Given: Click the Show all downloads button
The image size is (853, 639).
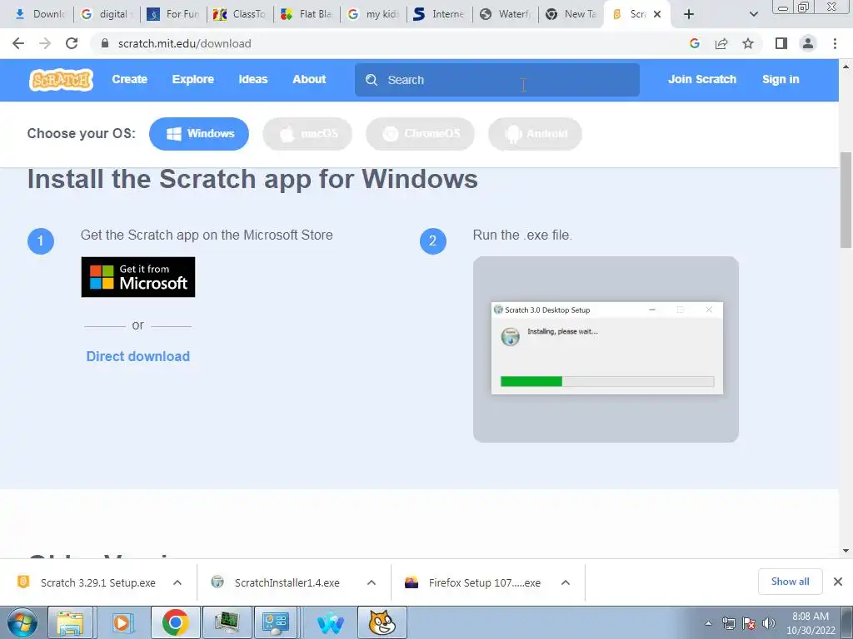Looking at the screenshot, I should pyautogui.click(x=790, y=582).
